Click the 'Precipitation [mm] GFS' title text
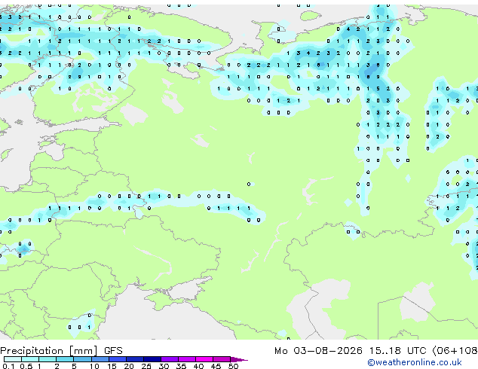This screenshot has height=369, width=478. pos(61,351)
